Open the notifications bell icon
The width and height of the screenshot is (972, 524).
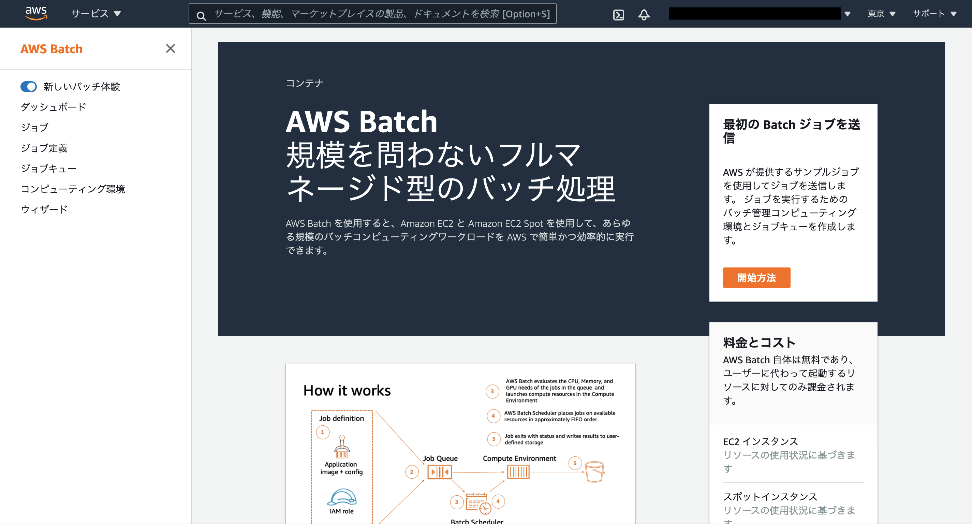(644, 14)
